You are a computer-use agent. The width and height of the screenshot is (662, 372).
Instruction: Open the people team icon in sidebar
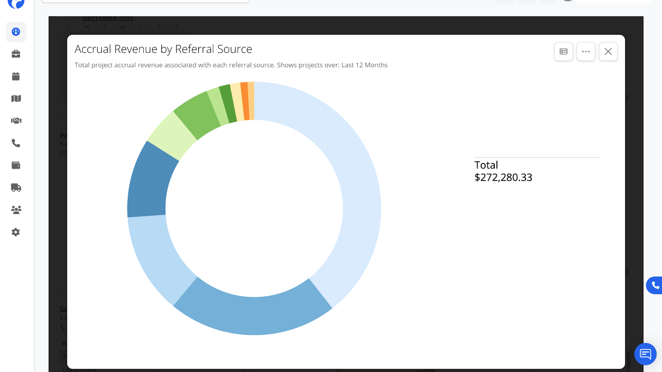click(16, 210)
